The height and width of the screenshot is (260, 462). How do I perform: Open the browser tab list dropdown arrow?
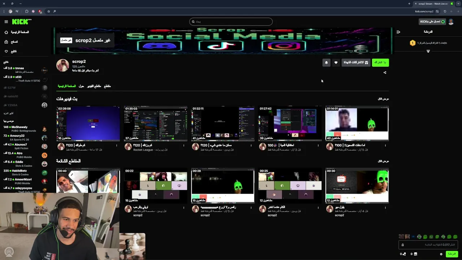458,4
